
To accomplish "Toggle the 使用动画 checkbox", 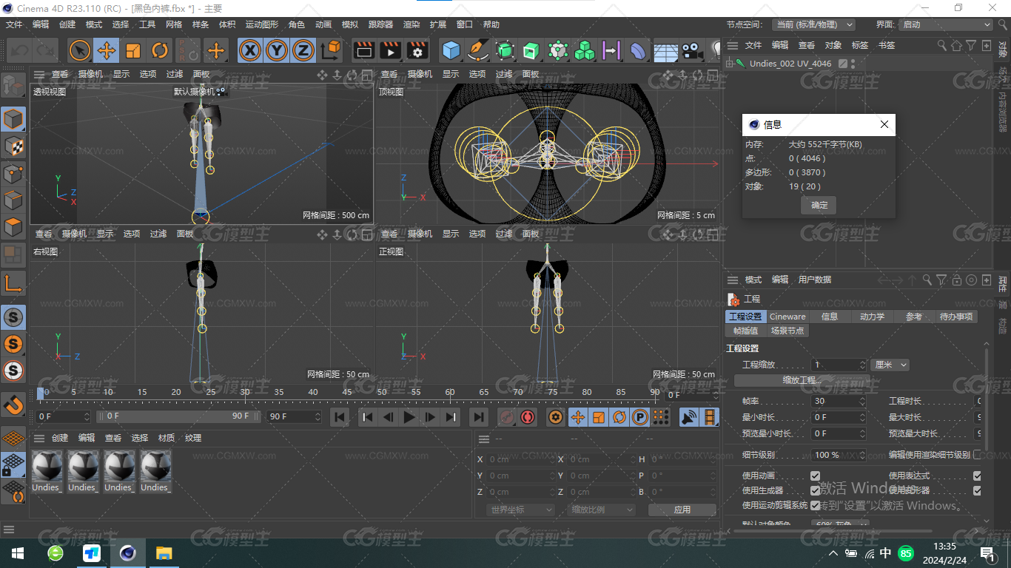I will coord(815,476).
